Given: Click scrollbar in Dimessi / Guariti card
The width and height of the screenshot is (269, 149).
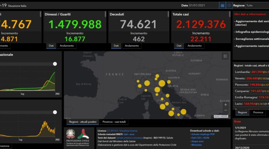Looking at the screenshot, I should pyautogui.click(x=105, y=14).
